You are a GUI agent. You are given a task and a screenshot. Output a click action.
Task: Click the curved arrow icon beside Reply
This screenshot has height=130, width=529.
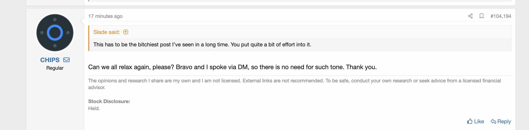[x=493, y=121]
